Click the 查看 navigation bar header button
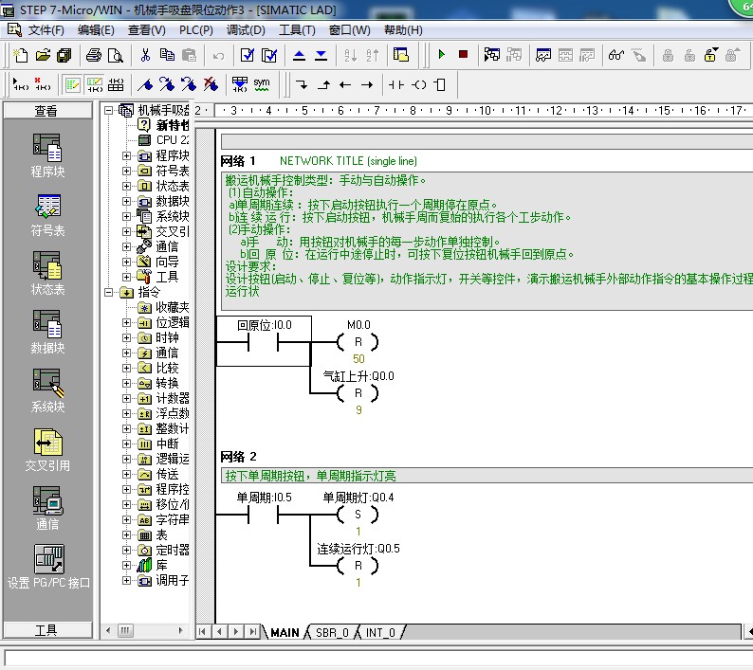Screen dimensions: 753x670 (47, 110)
